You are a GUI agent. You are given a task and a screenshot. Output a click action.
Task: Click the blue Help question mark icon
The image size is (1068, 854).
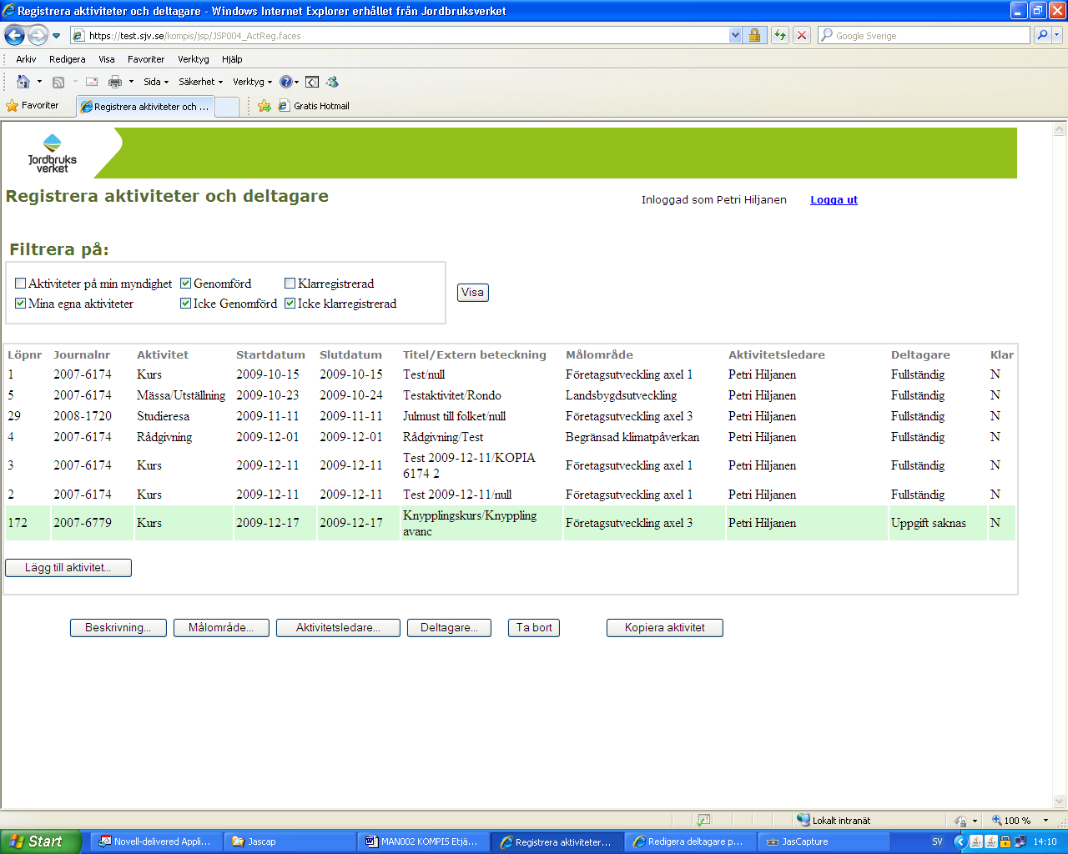[285, 82]
